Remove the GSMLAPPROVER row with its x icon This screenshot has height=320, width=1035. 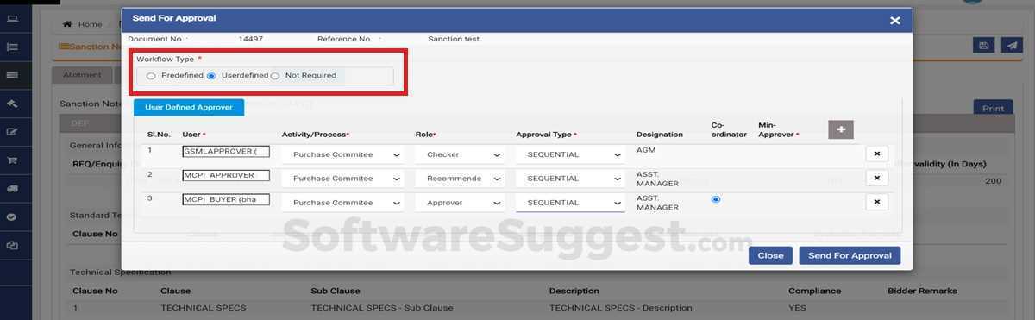(876, 154)
